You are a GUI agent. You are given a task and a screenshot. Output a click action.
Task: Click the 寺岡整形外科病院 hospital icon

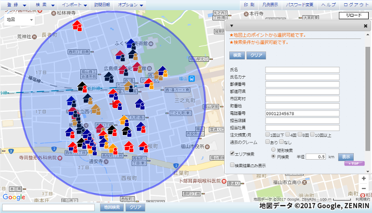click(x=60, y=158)
